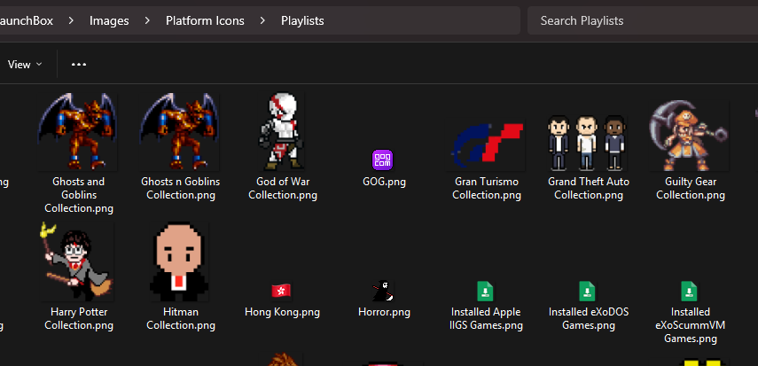The width and height of the screenshot is (758, 366).
Task: Click the Ghosts and Goblins Collection.png filename
Action: (x=79, y=195)
